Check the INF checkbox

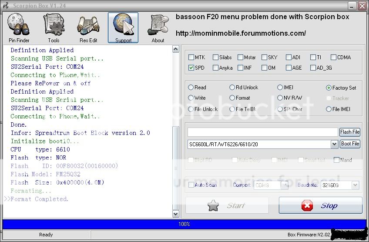pos(240,68)
